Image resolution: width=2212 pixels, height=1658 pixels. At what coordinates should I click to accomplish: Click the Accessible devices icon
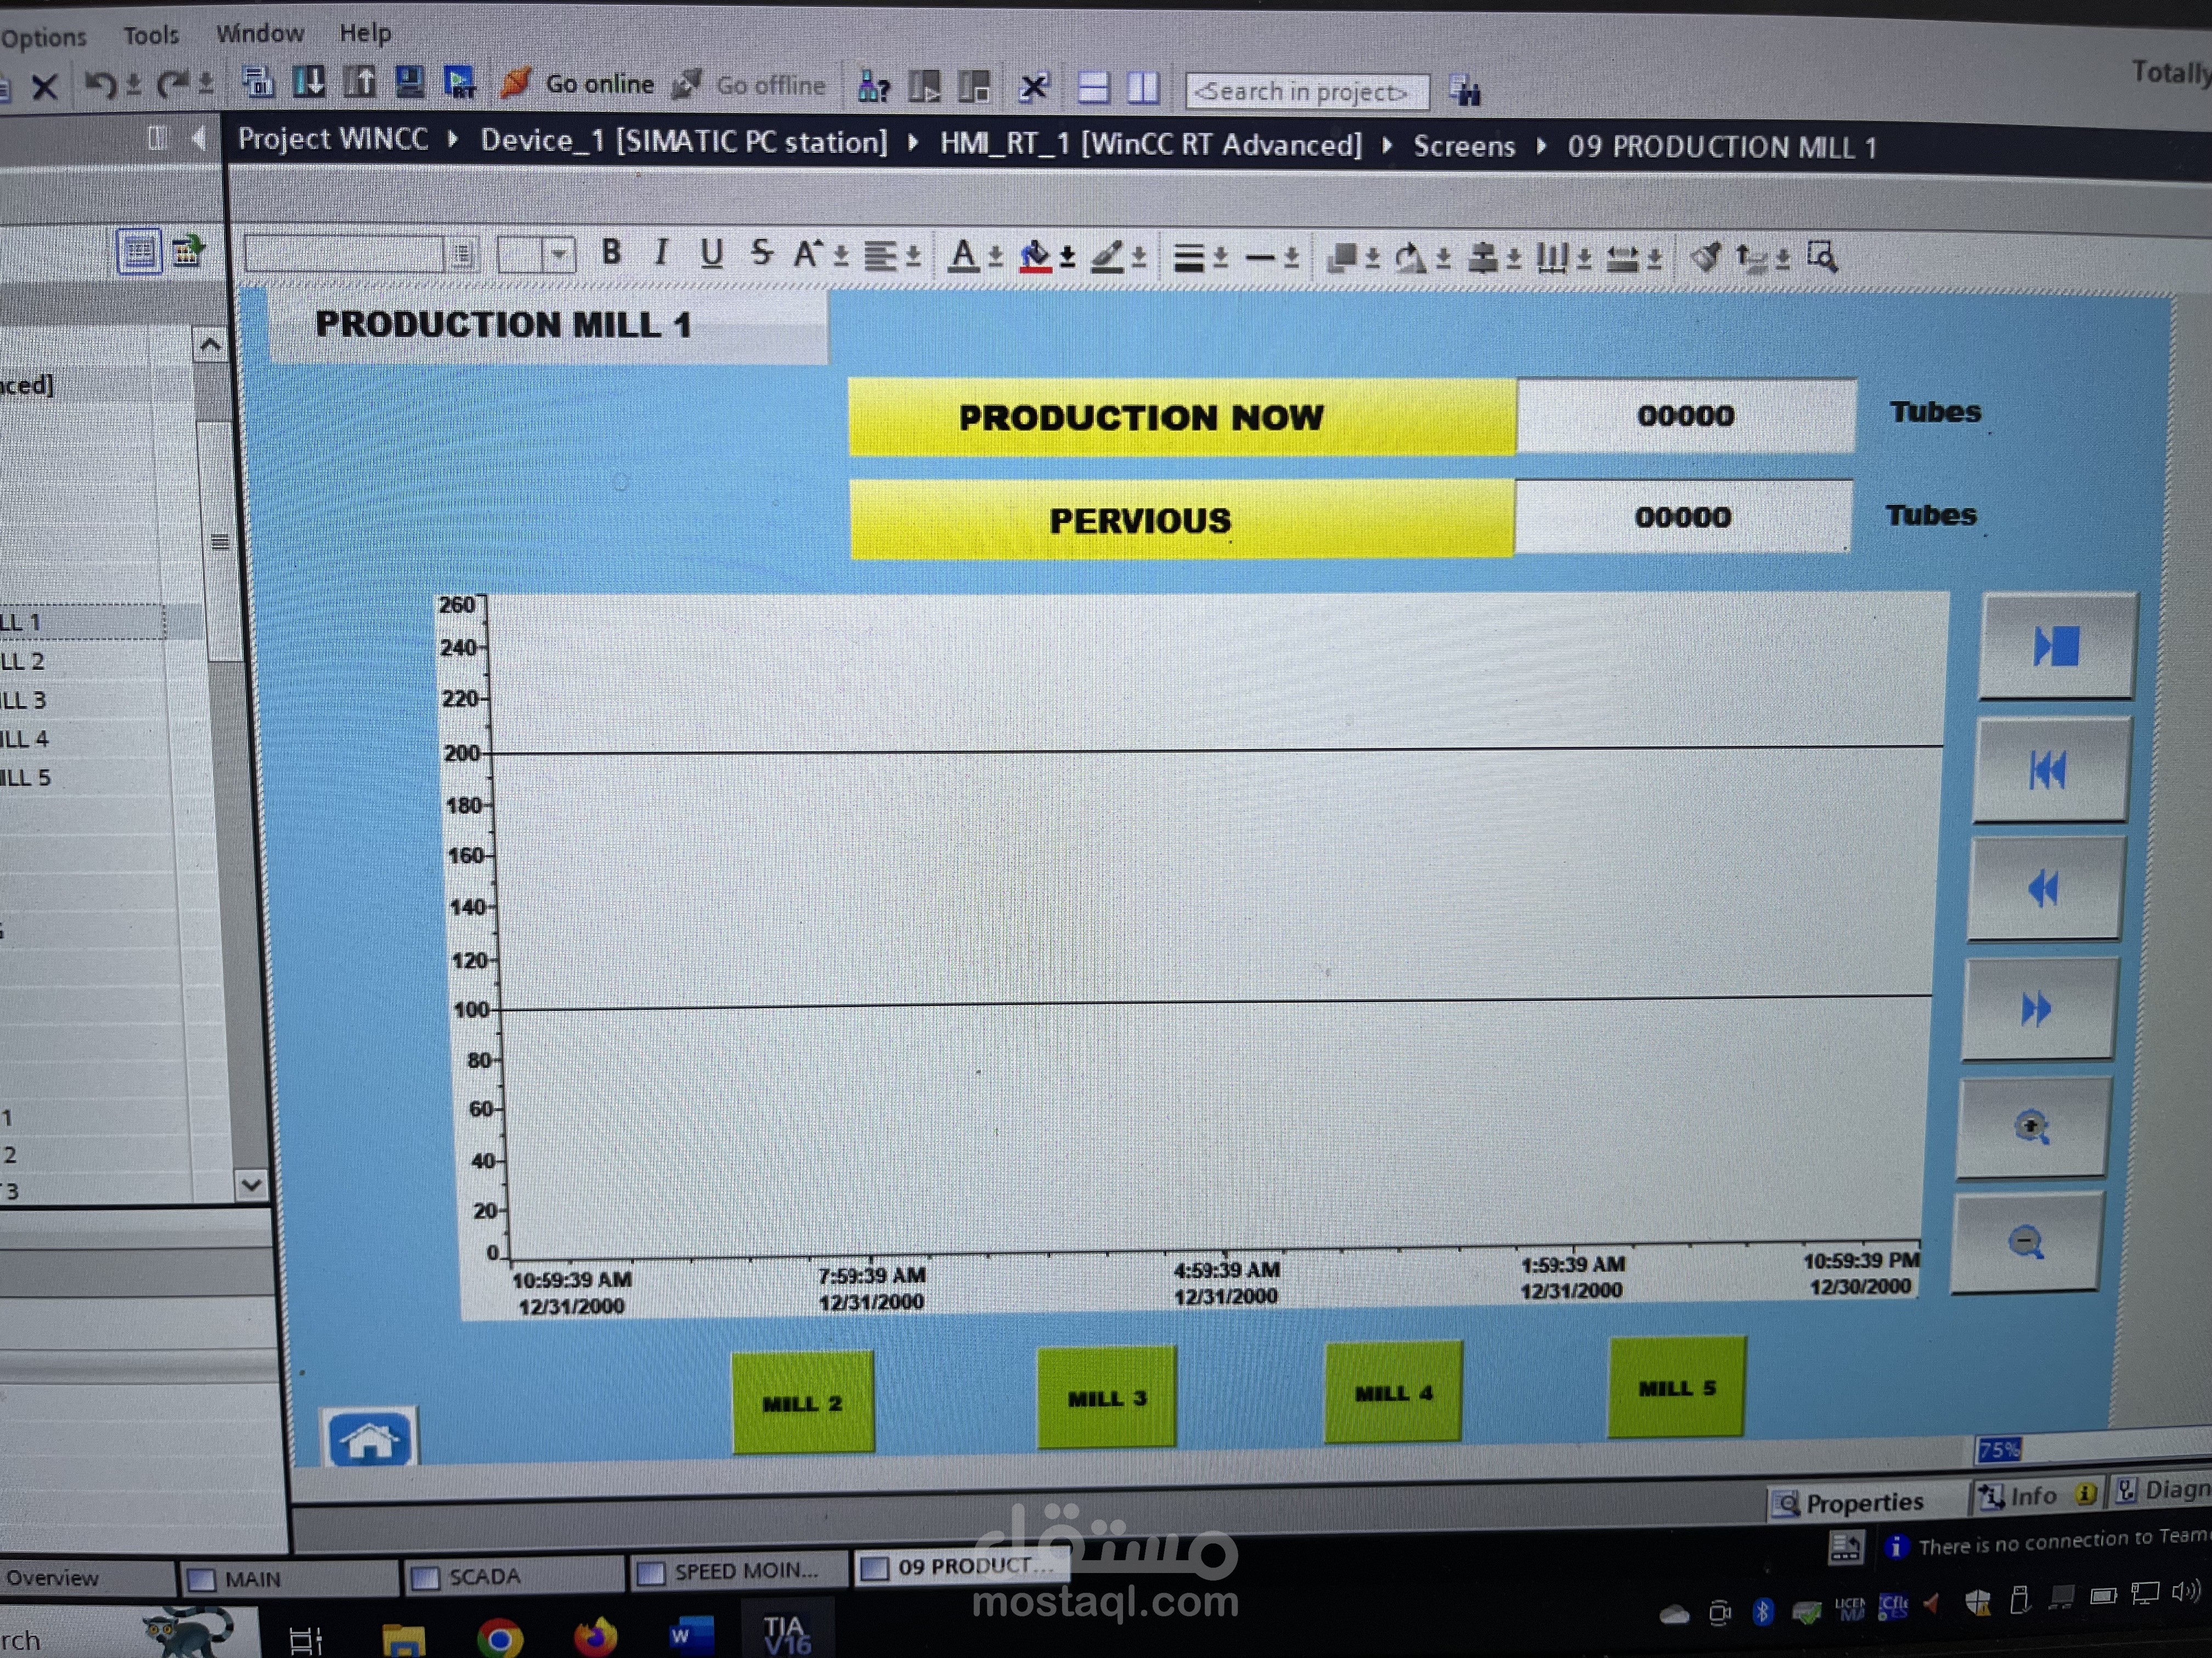tap(874, 88)
